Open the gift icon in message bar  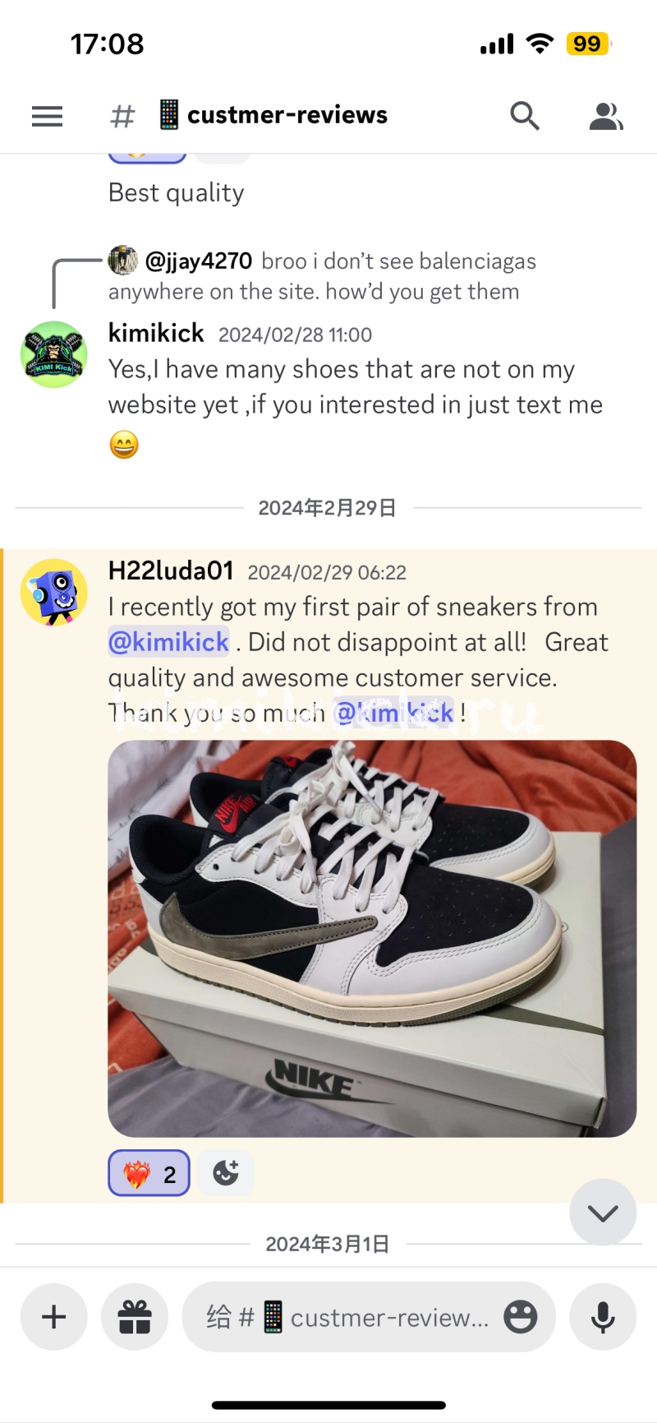[x=135, y=1317]
